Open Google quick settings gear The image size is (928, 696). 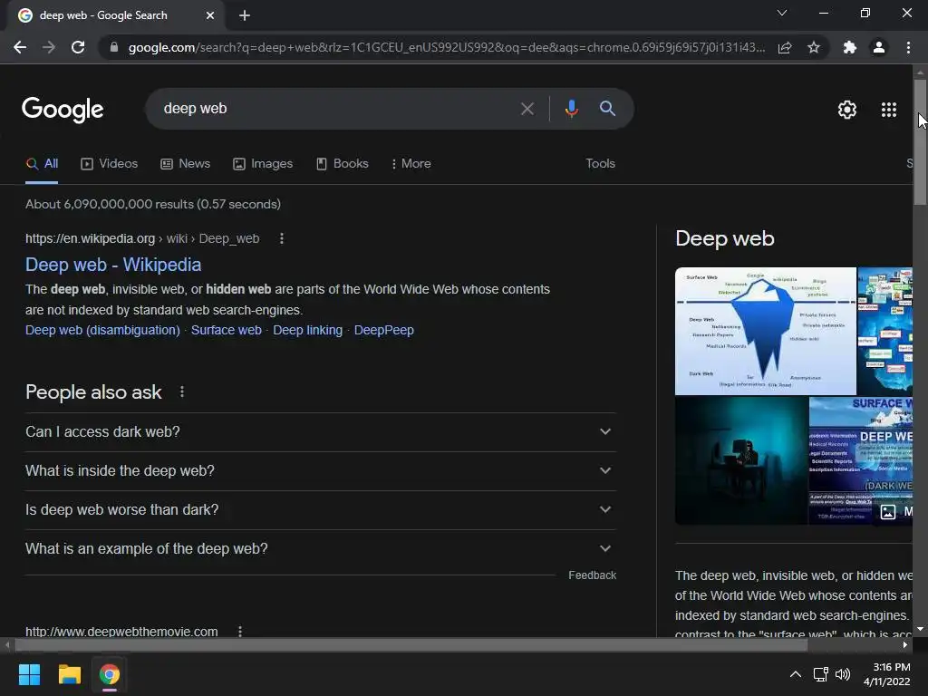[x=847, y=110]
